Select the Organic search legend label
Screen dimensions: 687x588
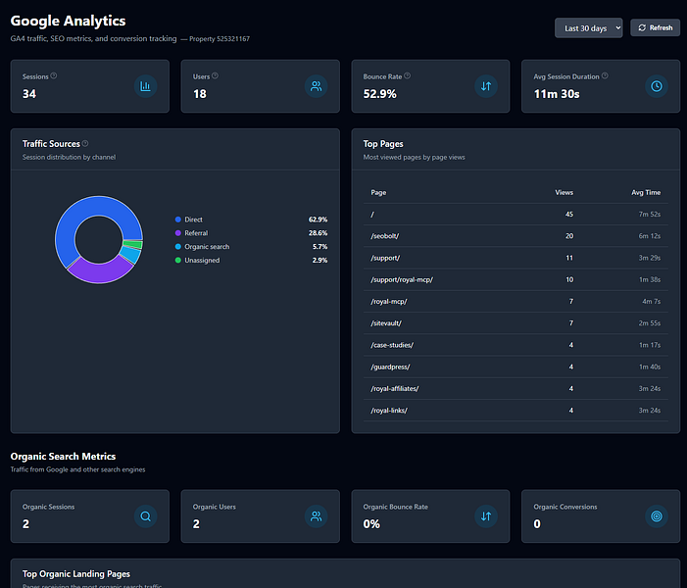click(x=207, y=247)
